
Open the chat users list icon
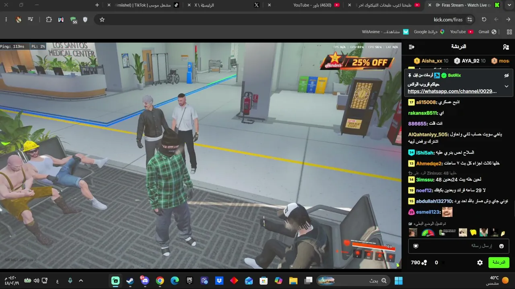[506, 47]
